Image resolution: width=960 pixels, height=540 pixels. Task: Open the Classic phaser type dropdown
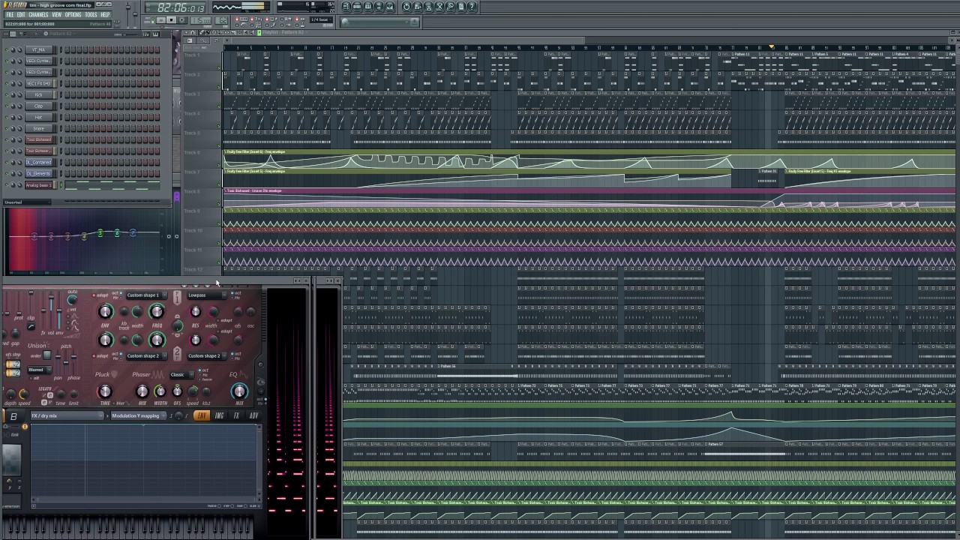click(181, 374)
